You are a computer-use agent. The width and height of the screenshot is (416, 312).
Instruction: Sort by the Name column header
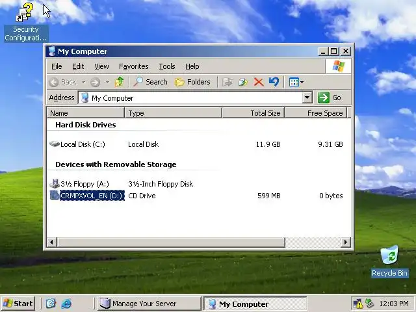coord(85,113)
